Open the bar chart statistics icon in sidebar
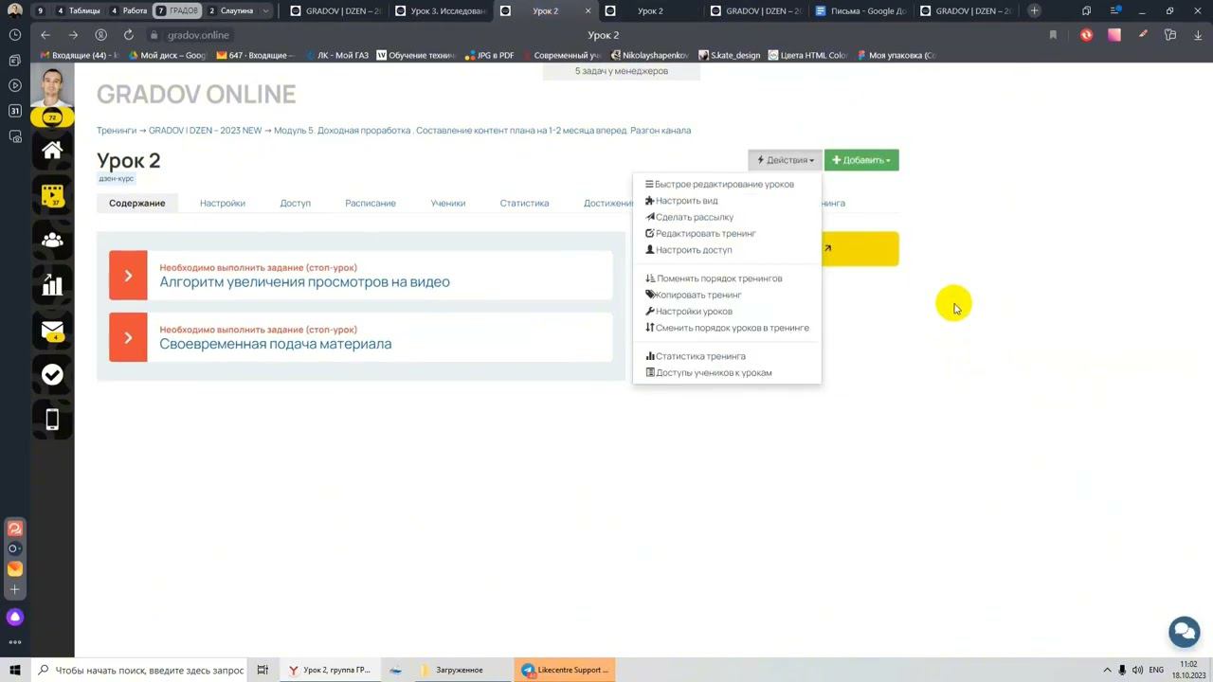 point(52,285)
